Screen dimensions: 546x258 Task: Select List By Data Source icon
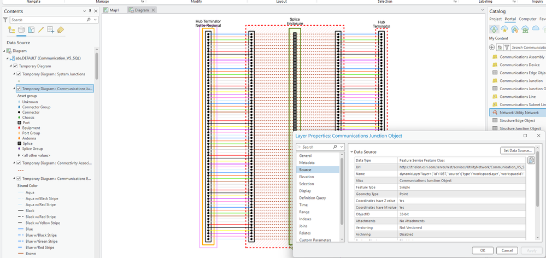pos(21,30)
